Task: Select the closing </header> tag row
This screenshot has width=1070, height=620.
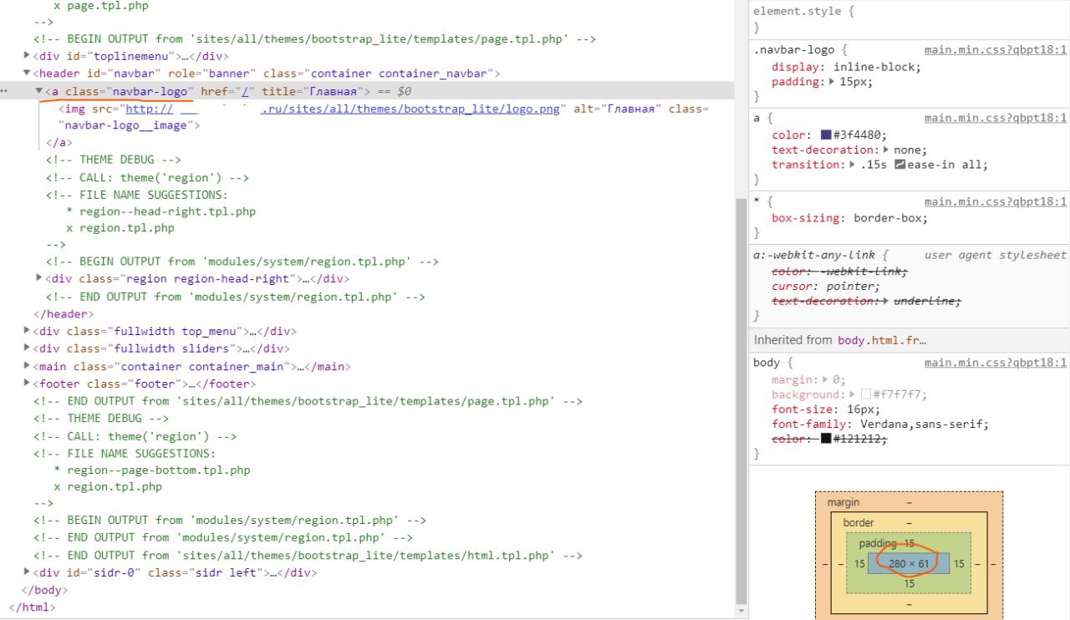Action: (x=62, y=314)
